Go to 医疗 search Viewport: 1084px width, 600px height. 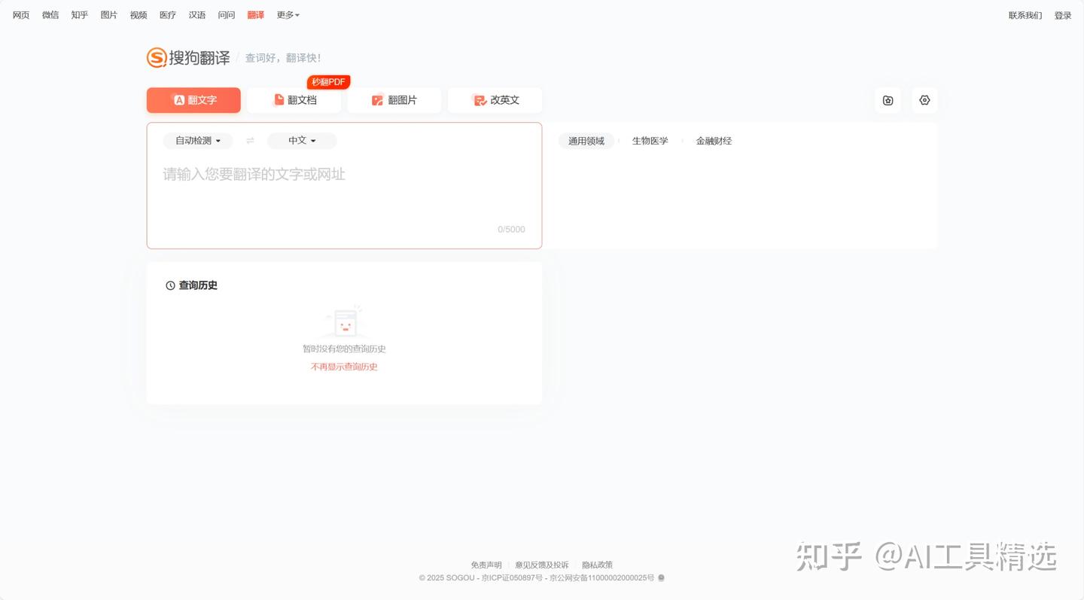[x=168, y=15]
